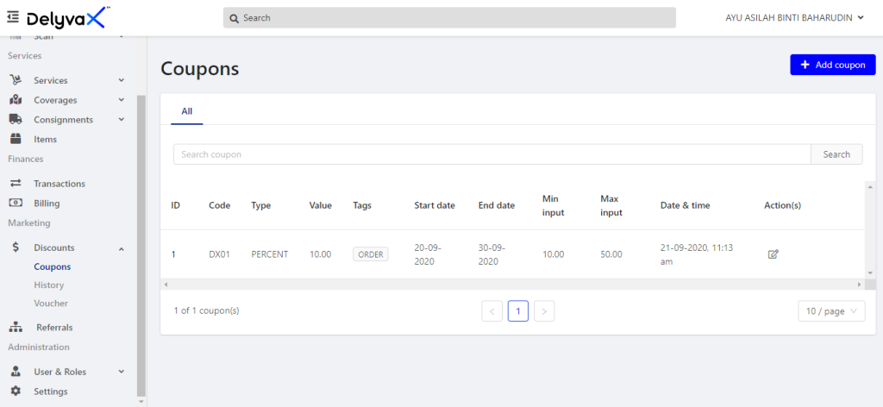Viewport: 883px width, 407px height.
Task: Click the Billing money icon
Action: tap(16, 203)
